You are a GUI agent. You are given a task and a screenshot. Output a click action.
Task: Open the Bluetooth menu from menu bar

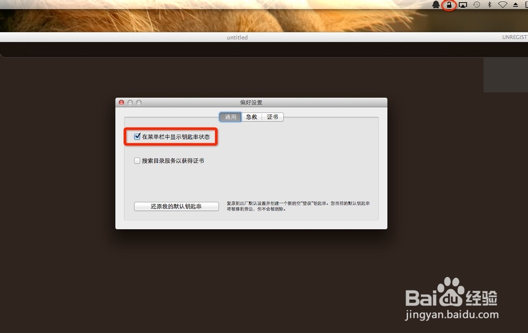click(x=490, y=5)
